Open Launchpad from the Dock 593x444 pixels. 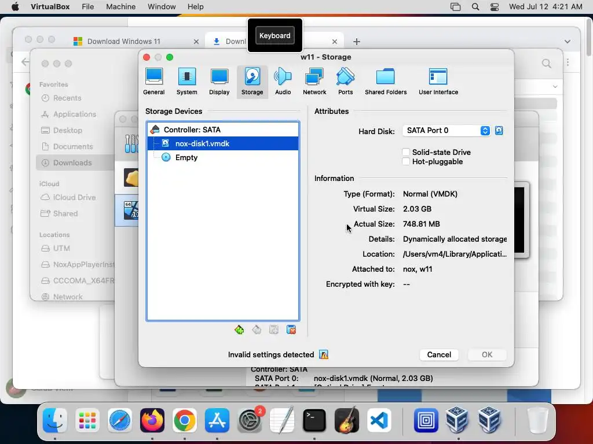pos(87,420)
